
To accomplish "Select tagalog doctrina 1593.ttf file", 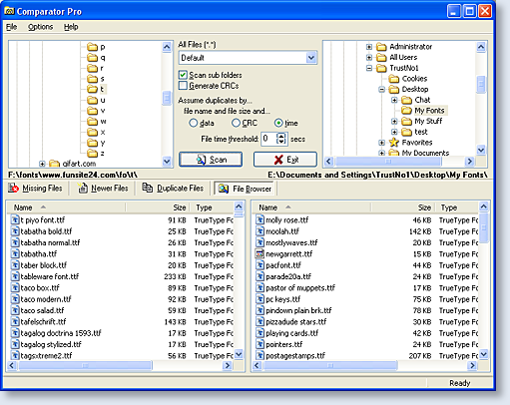I will (x=61, y=333).
